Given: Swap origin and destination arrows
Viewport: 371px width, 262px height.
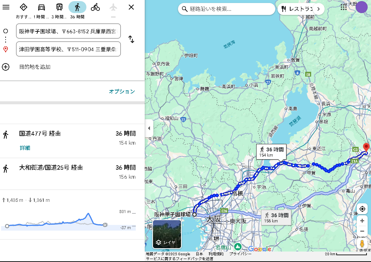Looking at the screenshot, I should 131,39.
